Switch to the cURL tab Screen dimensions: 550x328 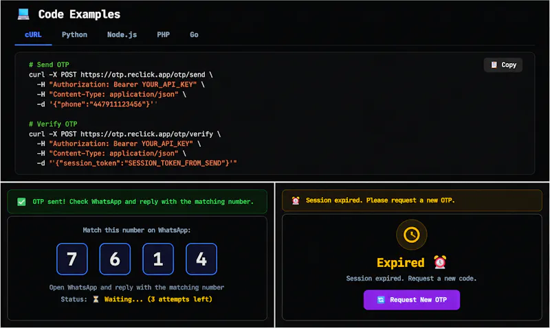click(x=33, y=35)
